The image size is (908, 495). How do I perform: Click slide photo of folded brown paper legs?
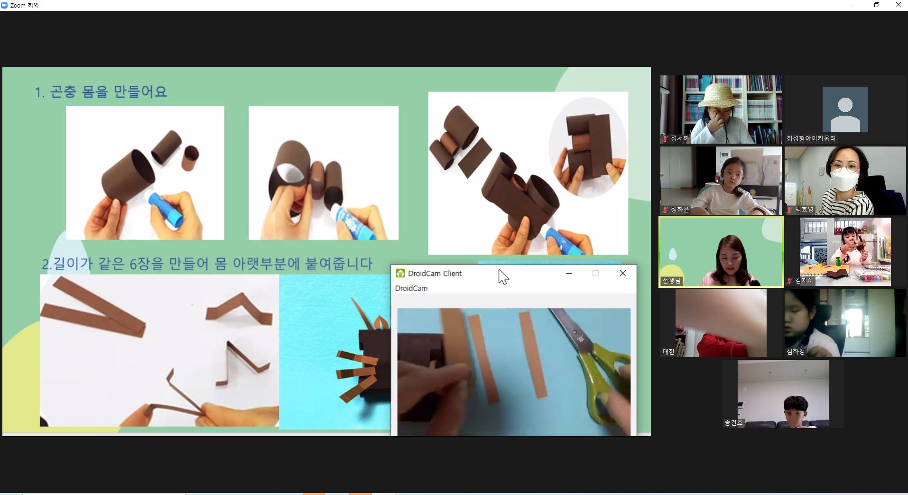click(159, 350)
